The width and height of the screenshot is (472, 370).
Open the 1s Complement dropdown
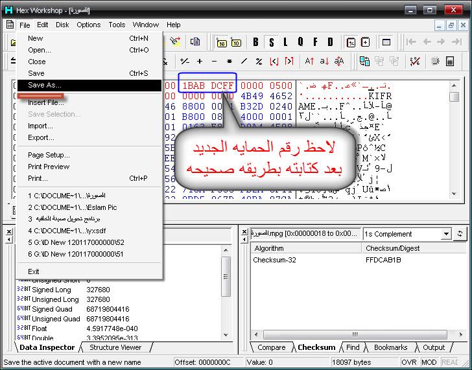tap(447, 234)
